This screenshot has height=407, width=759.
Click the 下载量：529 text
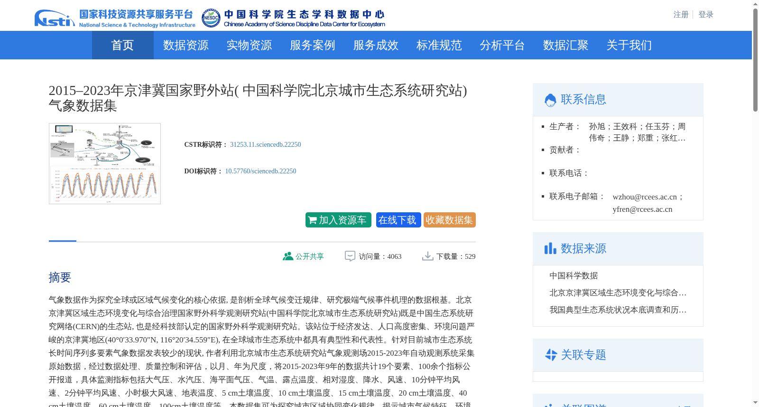456,256
